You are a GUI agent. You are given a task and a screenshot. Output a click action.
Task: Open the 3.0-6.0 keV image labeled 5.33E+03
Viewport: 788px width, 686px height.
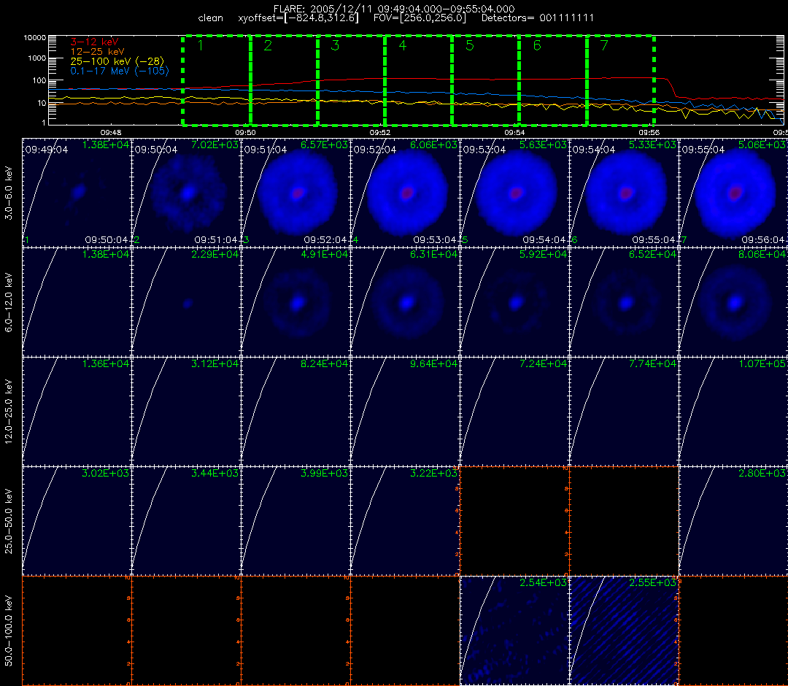624,193
